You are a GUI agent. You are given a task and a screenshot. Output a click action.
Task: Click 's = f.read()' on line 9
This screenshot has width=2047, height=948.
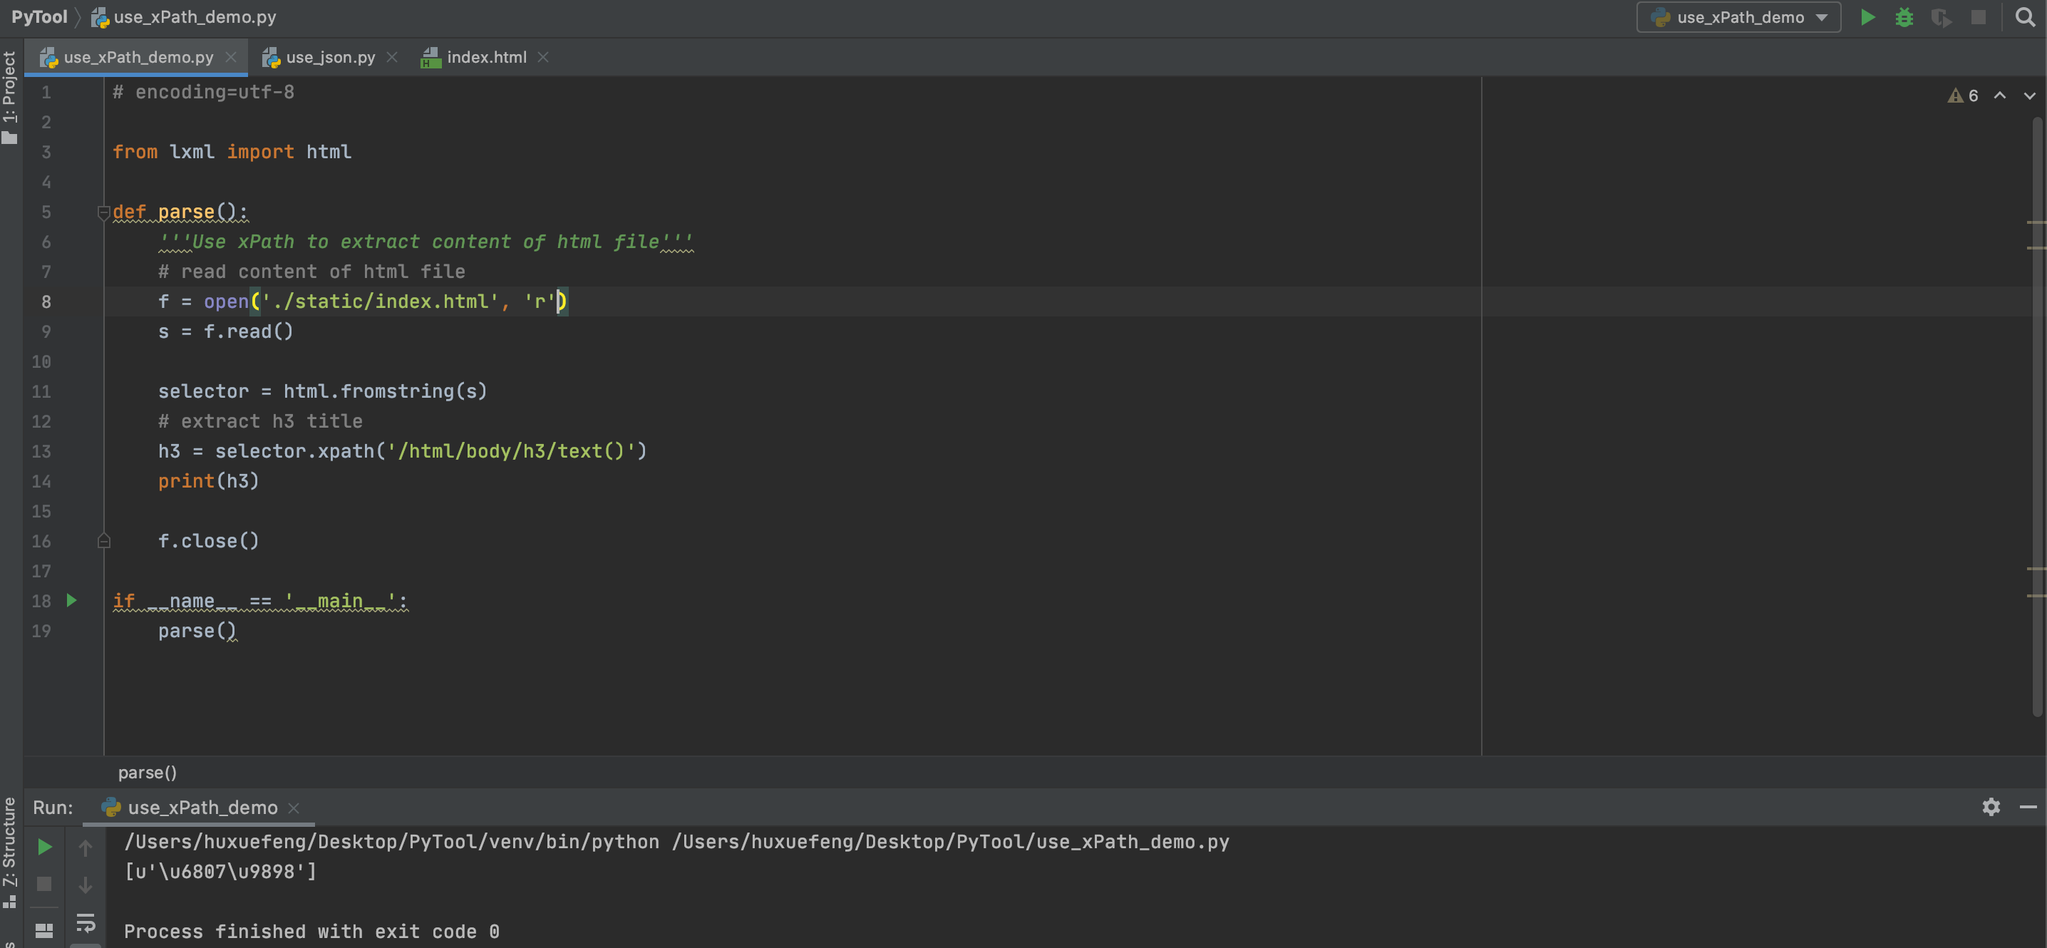(x=226, y=331)
